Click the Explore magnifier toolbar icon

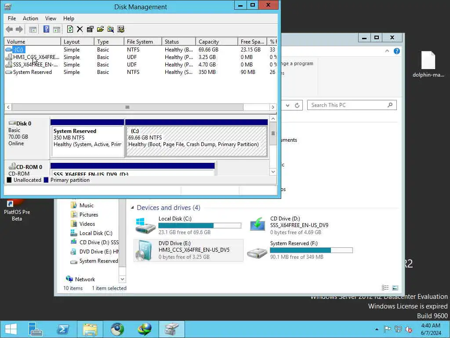click(110, 29)
